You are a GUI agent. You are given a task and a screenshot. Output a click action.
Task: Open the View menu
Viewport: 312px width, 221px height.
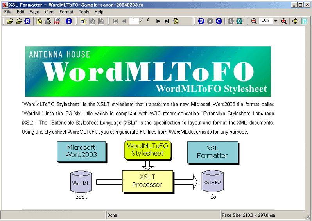tap(49, 12)
